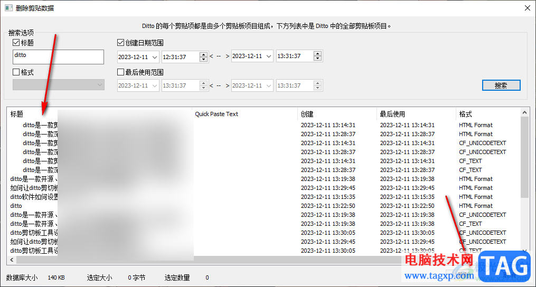Viewport: 536px width, 287px height.
Task: Click the 140 KB database size value
Action: tap(57, 278)
